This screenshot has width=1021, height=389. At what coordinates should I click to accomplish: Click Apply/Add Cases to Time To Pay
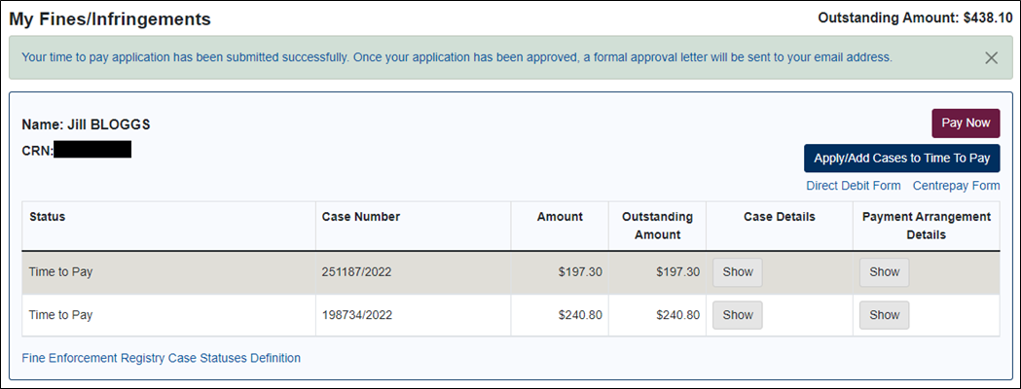click(902, 159)
